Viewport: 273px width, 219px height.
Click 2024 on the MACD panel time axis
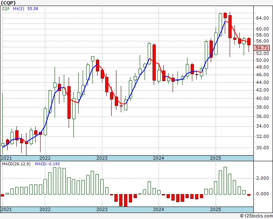[x=159, y=209]
